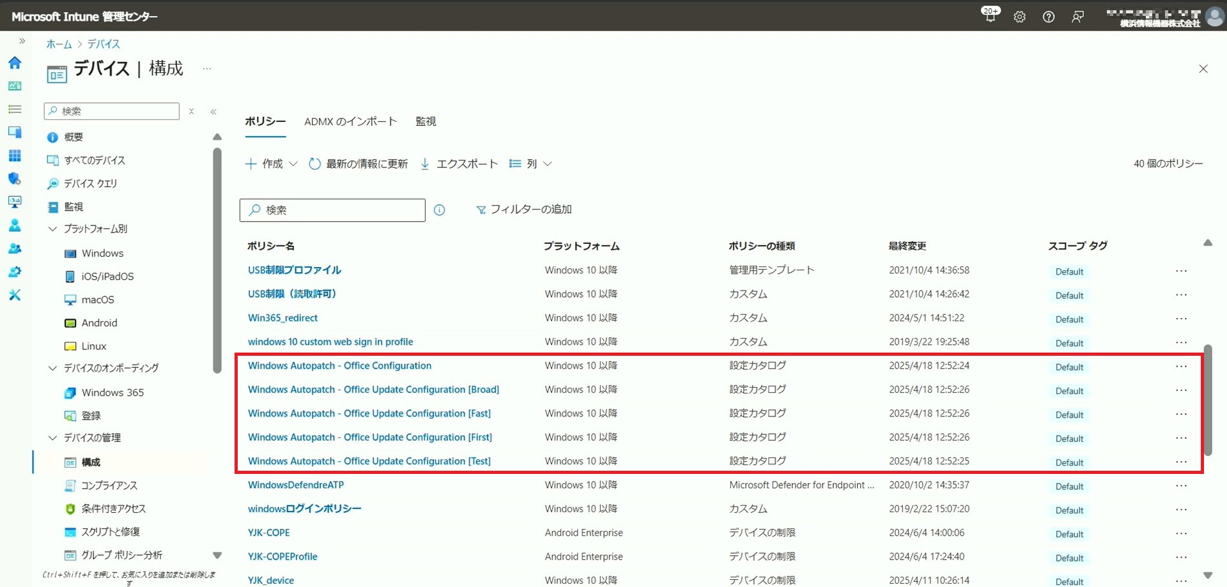
Task: Open the settings gear icon
Action: tap(1019, 17)
